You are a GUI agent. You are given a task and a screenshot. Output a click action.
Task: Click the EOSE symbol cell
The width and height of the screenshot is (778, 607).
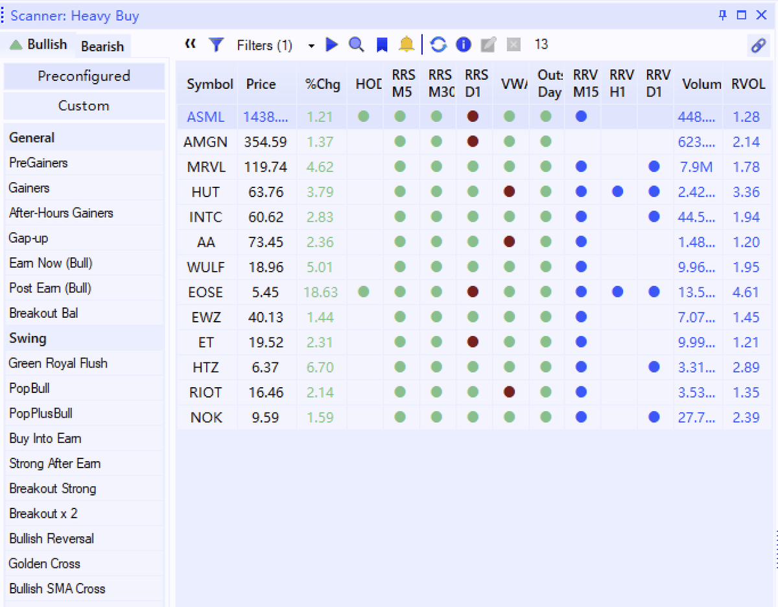click(207, 292)
